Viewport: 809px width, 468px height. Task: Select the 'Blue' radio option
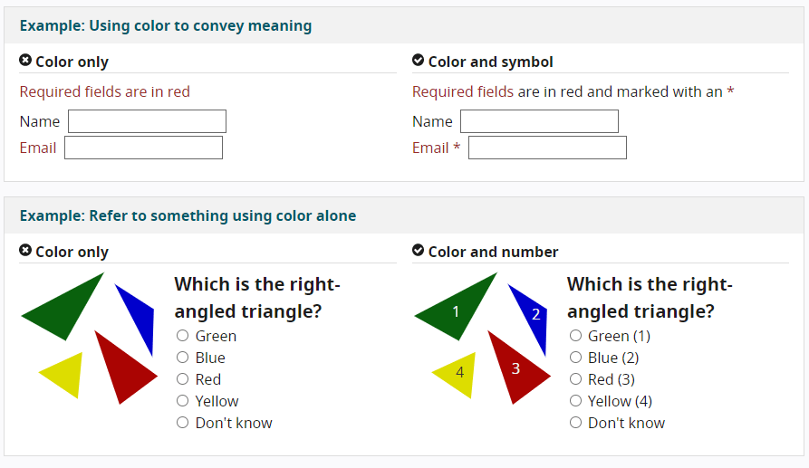[x=183, y=358]
